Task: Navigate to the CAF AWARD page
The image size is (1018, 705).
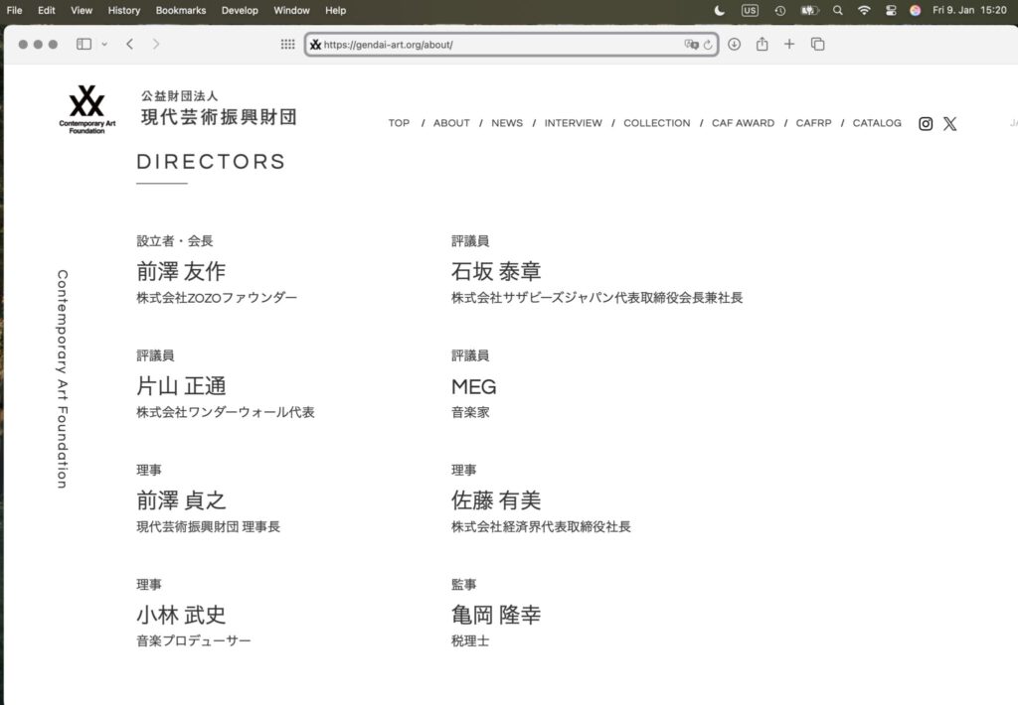Action: point(742,123)
